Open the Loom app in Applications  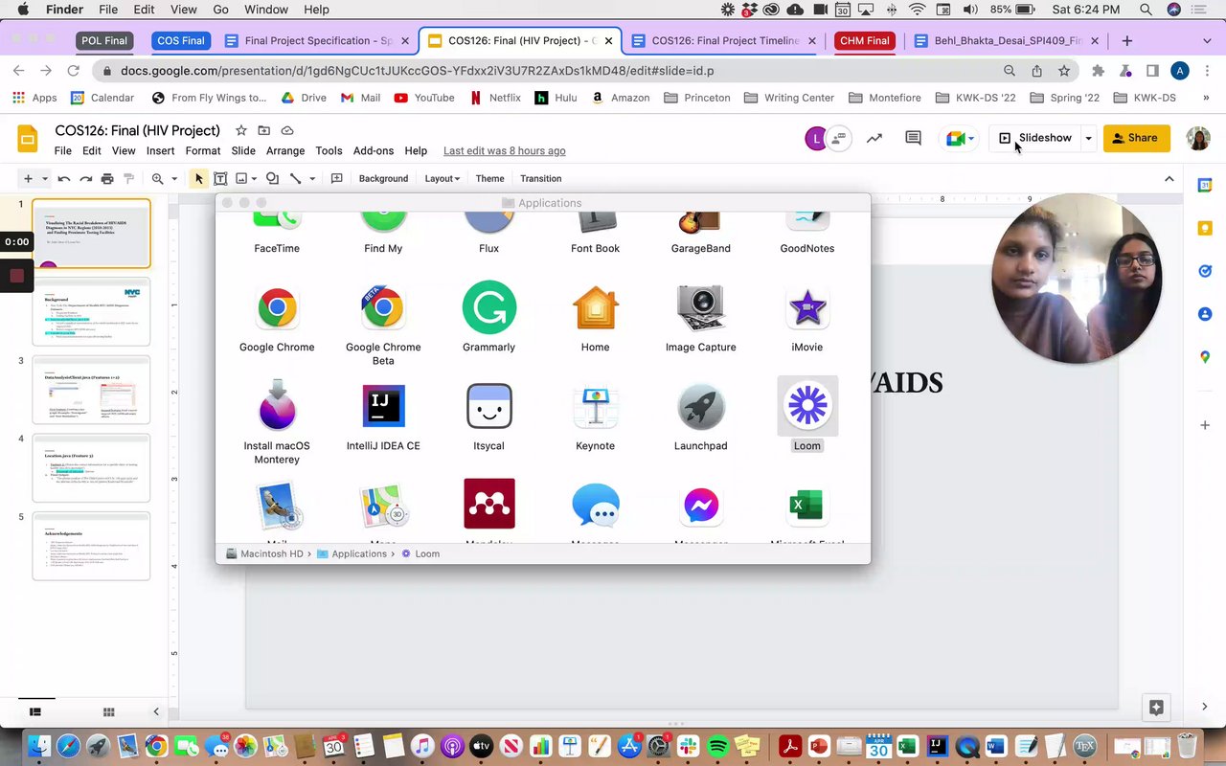pos(807,406)
